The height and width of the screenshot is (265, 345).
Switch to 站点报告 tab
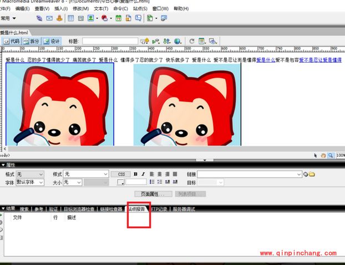(x=136, y=209)
